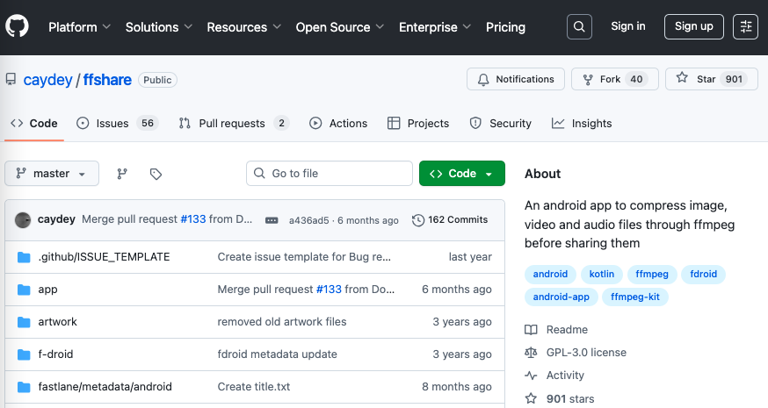768x408 pixels.
Task: Open the Open Source menu
Action: pos(340,27)
